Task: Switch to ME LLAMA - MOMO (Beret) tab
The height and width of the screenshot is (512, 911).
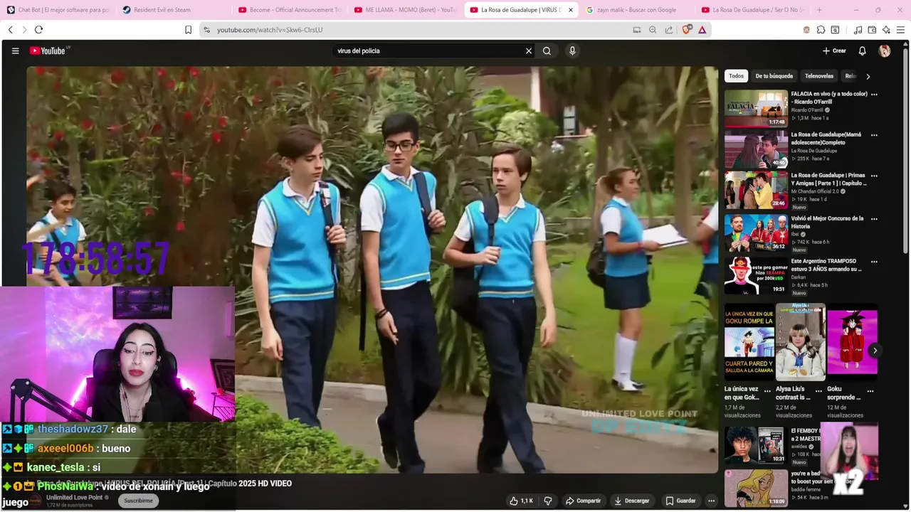Action: (406, 10)
